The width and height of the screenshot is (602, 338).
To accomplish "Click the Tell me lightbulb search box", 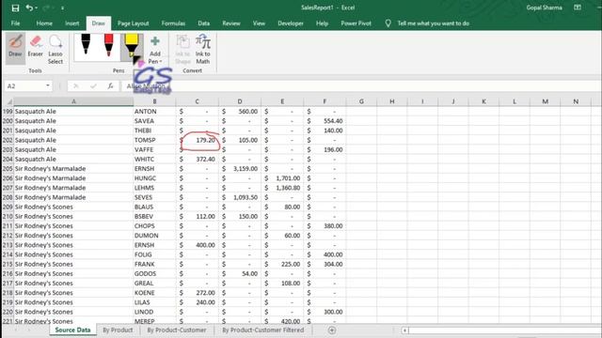I will [x=428, y=23].
